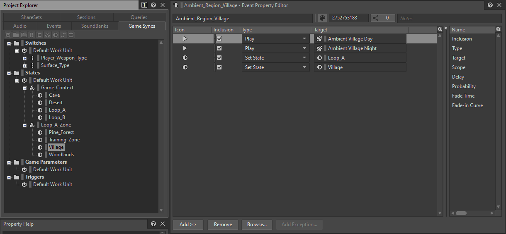
Task: Click the share references icon beside 0
Action: pos(377,18)
